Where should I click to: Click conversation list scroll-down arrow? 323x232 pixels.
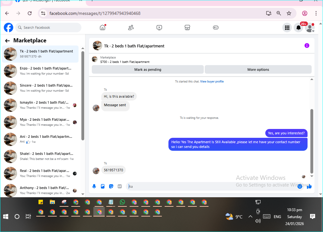pos(83,194)
